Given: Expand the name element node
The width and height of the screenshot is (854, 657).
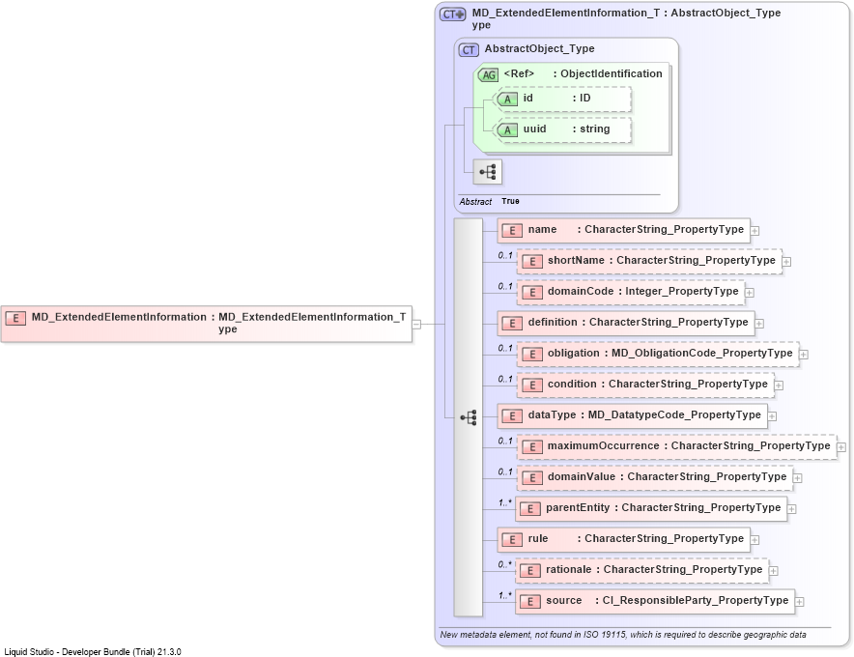Looking at the screenshot, I should click(754, 231).
